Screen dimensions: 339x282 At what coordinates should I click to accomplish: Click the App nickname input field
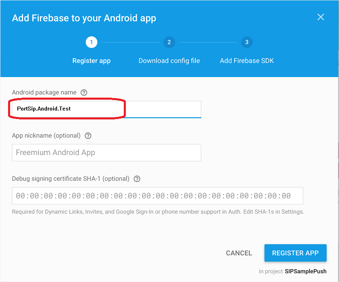click(106, 152)
